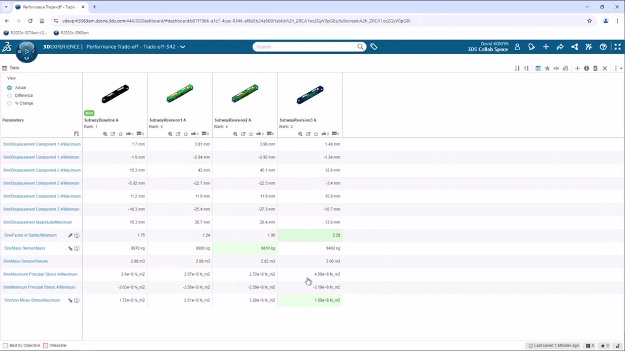Click the zoom icon under SubwayRevision3 A

pyautogui.click(x=300, y=134)
